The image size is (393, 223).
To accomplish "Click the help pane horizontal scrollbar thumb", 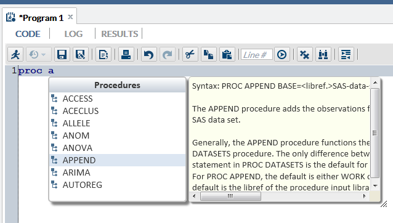I will coord(230,196).
